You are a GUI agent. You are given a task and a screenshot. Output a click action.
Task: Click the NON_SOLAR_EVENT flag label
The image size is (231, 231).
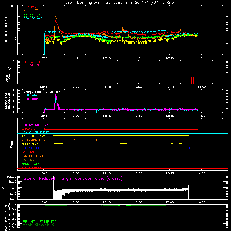tap(35, 133)
